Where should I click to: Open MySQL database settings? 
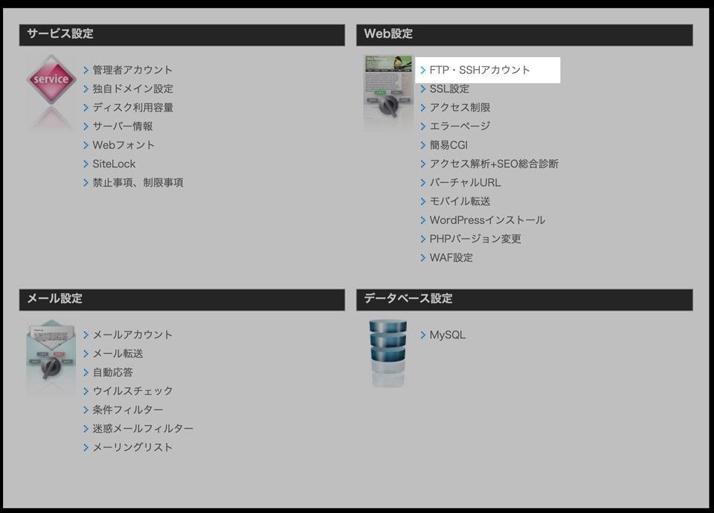(x=447, y=335)
